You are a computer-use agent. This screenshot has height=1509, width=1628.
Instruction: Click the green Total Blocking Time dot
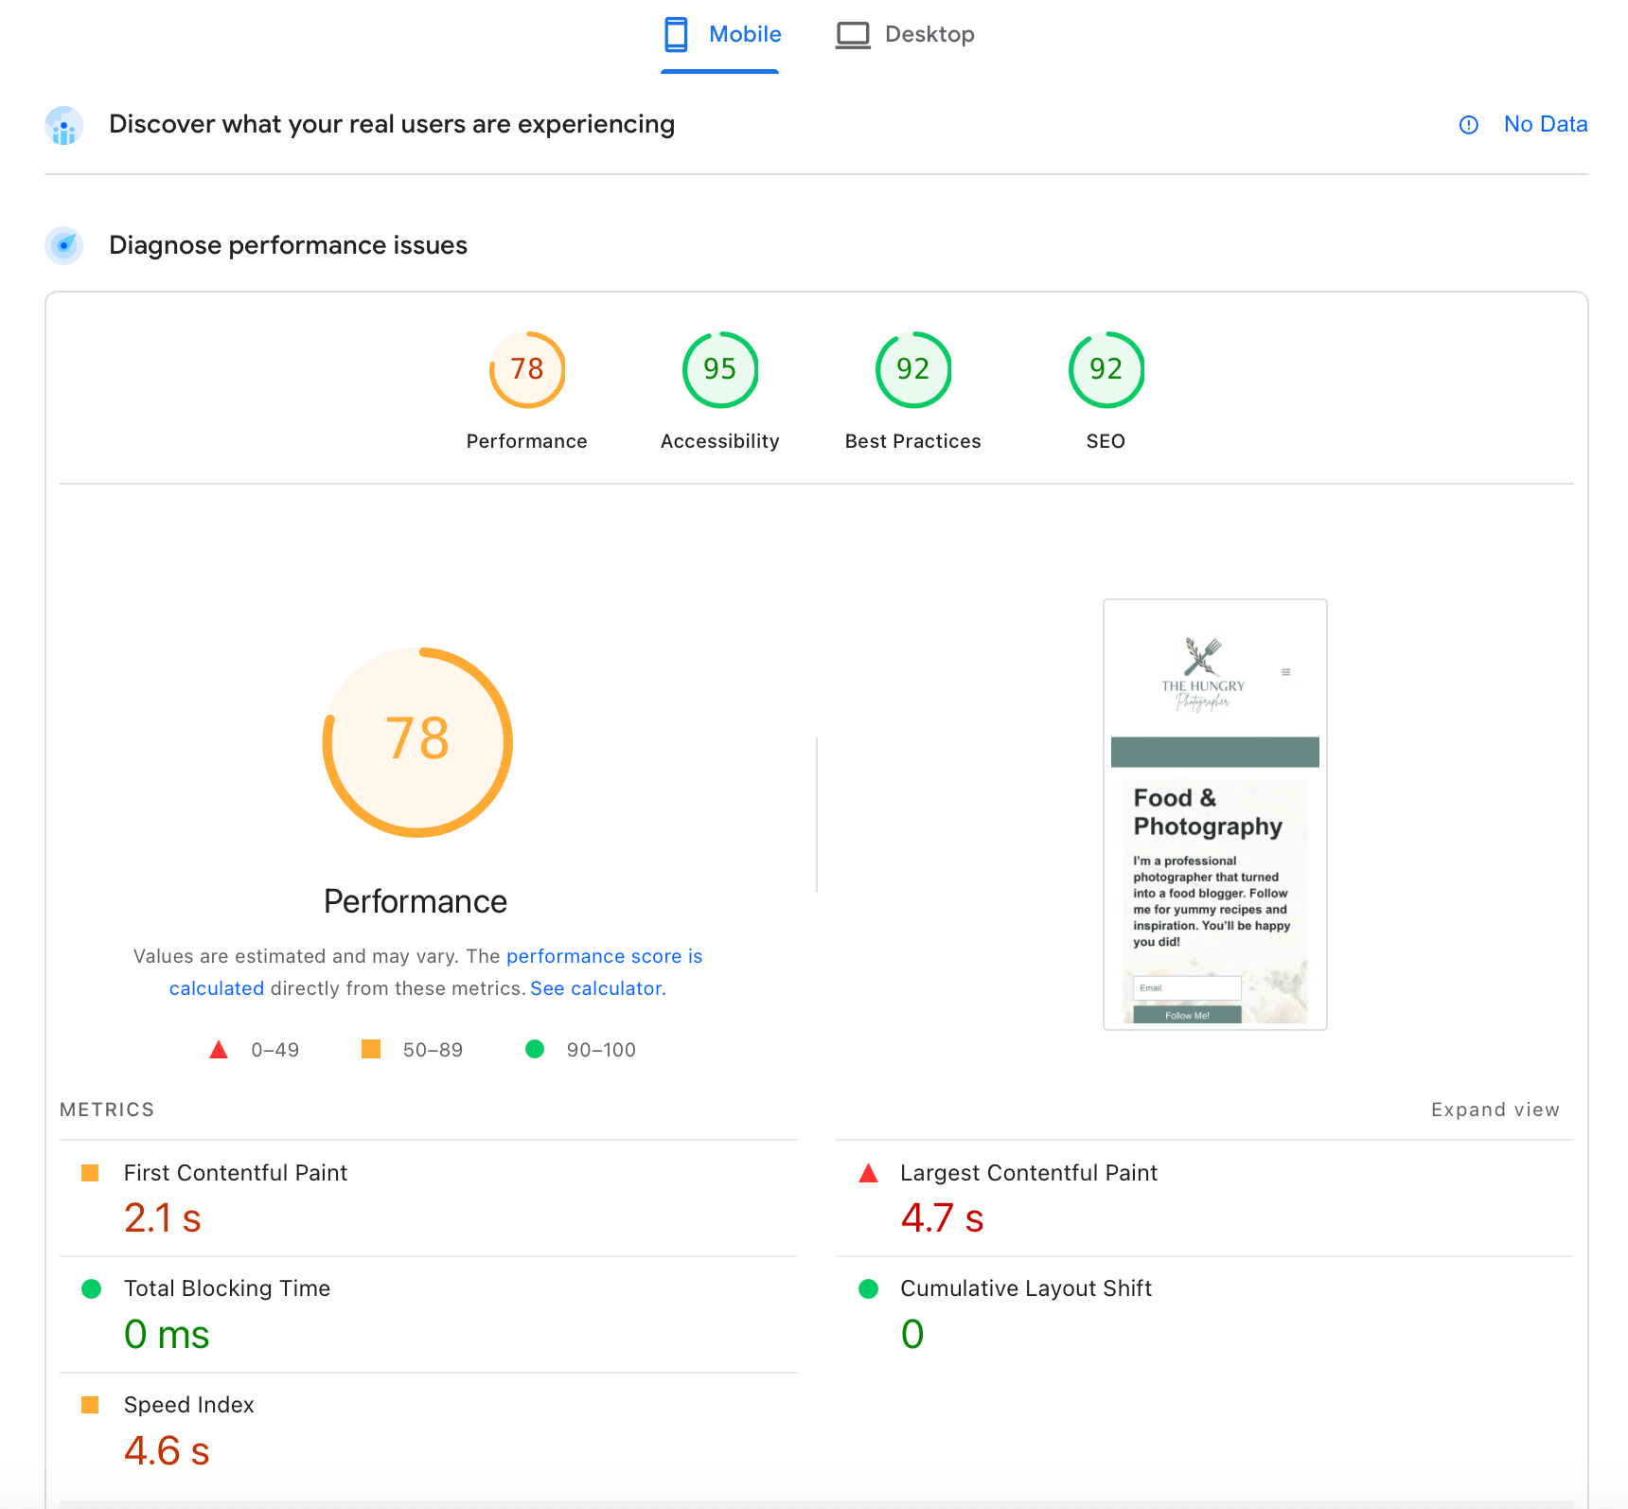[x=92, y=1288]
